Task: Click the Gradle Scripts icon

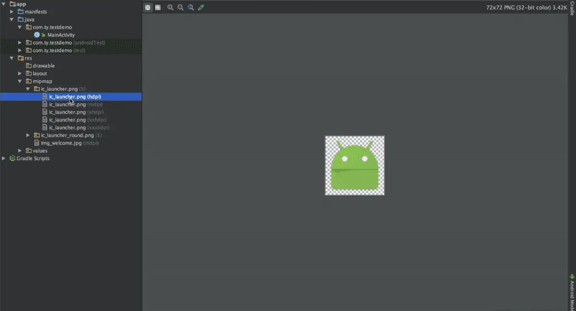Action: pos(12,158)
